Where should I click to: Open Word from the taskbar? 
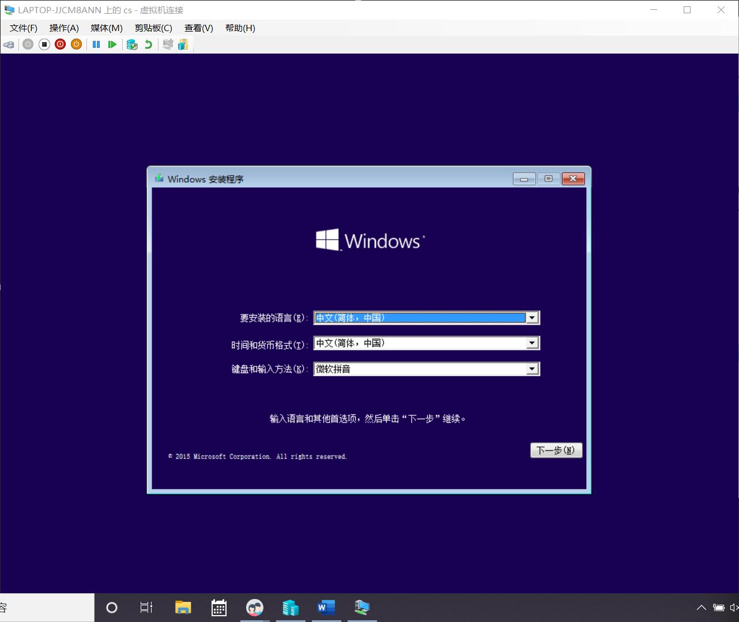pyautogui.click(x=326, y=608)
